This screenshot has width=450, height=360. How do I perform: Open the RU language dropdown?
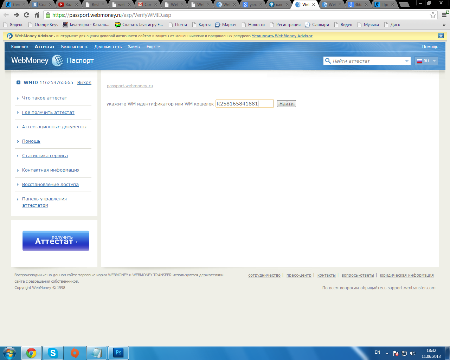coord(426,61)
